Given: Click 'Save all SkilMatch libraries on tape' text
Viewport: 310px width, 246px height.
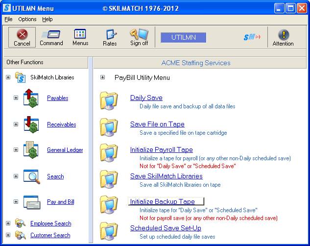Looking at the screenshot, I should pos(180,185).
